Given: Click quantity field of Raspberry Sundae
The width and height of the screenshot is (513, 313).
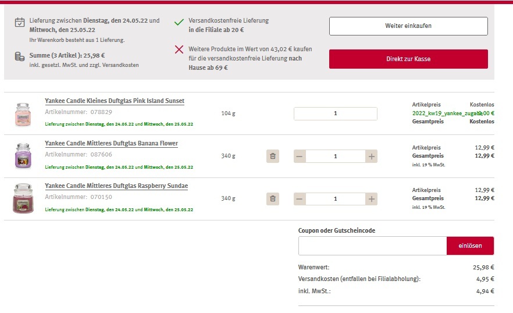Looking at the screenshot, I should point(336,199).
